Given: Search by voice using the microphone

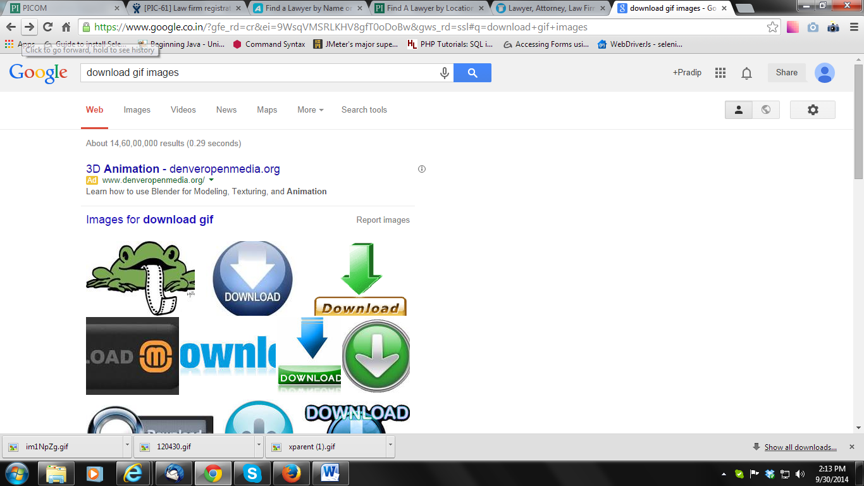Looking at the screenshot, I should click(x=445, y=73).
